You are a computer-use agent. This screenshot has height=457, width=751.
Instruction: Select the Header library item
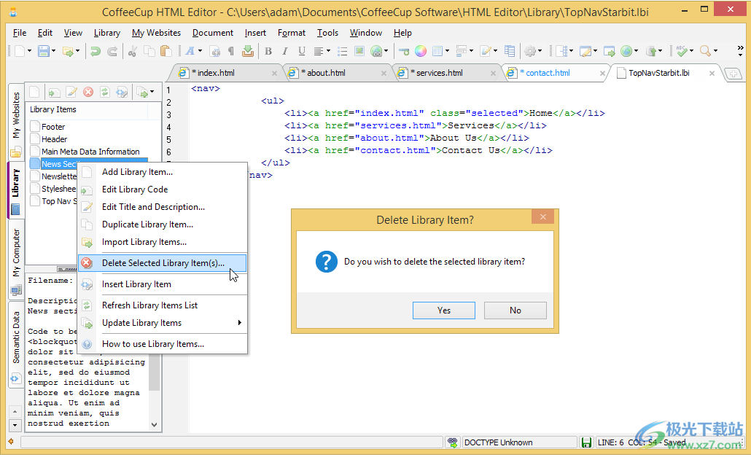click(54, 139)
